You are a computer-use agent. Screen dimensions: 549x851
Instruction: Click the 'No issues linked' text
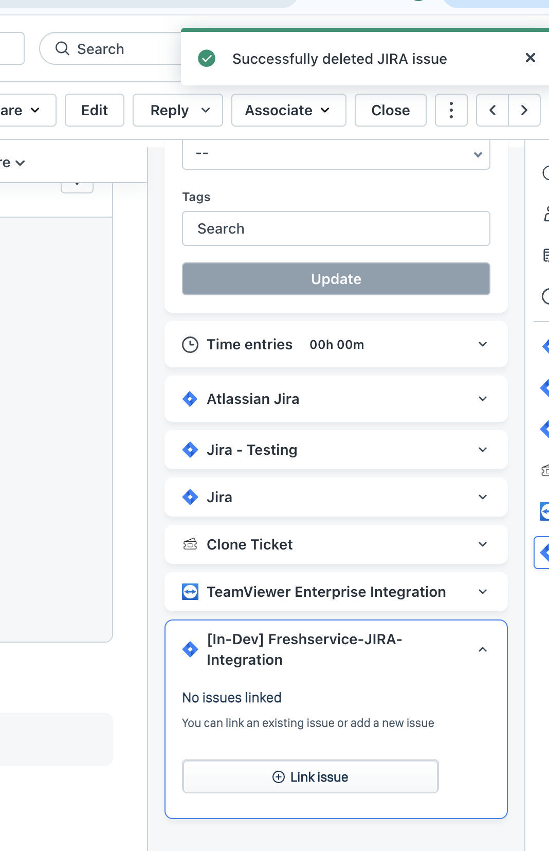point(232,698)
